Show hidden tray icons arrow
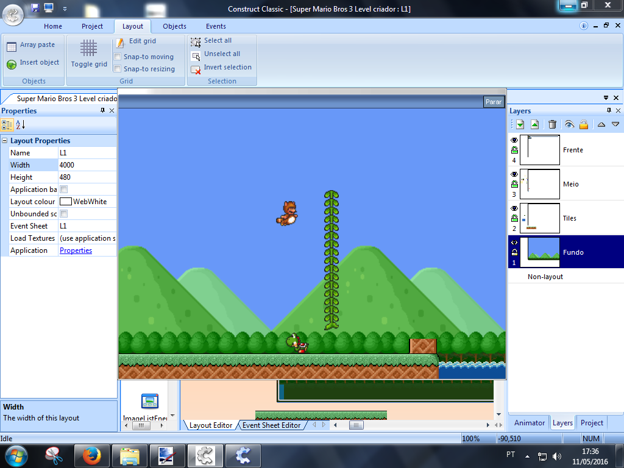624x468 pixels. pos(527,456)
